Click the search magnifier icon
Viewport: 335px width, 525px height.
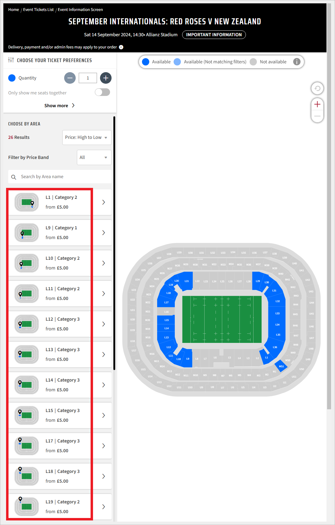[x=14, y=177]
